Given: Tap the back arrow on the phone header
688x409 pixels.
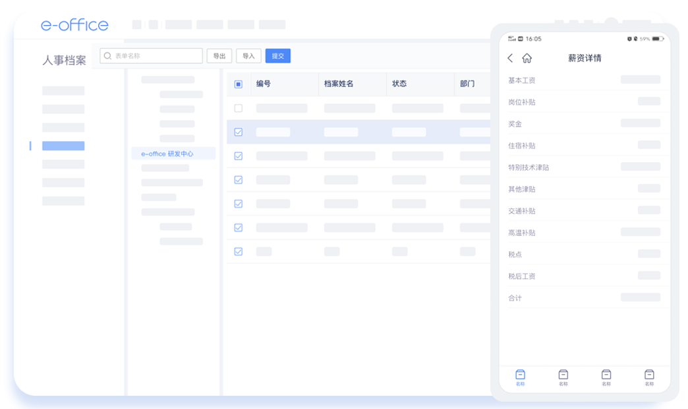Looking at the screenshot, I should 510,58.
